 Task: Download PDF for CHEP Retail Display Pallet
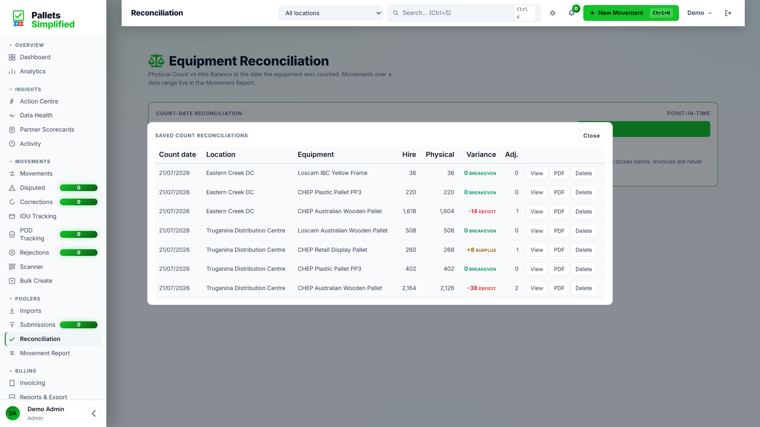[x=559, y=250]
